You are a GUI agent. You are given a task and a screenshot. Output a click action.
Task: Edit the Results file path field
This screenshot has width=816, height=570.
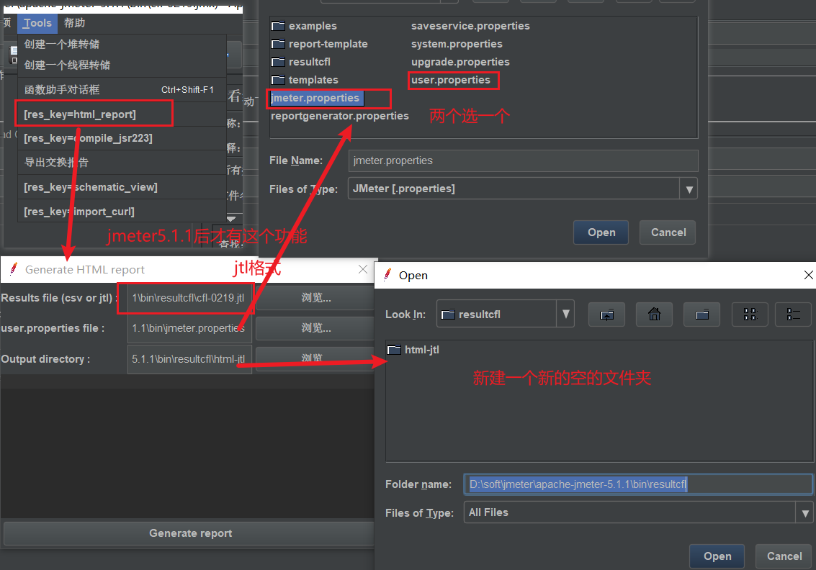[190, 298]
